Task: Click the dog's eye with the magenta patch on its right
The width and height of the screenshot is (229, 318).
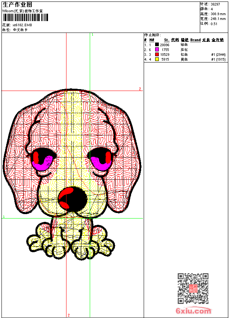Action: [x=44, y=159]
